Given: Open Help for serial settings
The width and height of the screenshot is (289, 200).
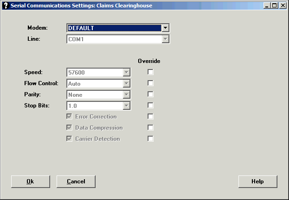Looking at the screenshot, I should 257,181.
